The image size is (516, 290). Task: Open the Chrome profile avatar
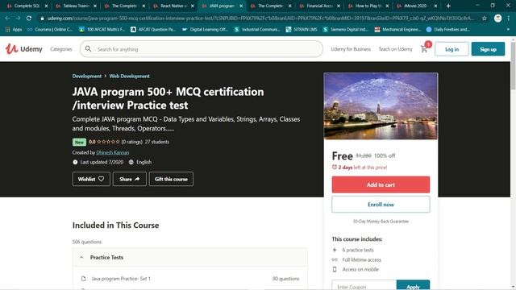pyautogui.click(x=498, y=18)
